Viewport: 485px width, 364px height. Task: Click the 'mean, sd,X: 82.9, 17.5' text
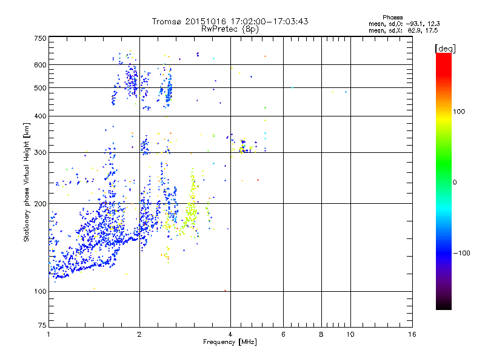(x=403, y=30)
